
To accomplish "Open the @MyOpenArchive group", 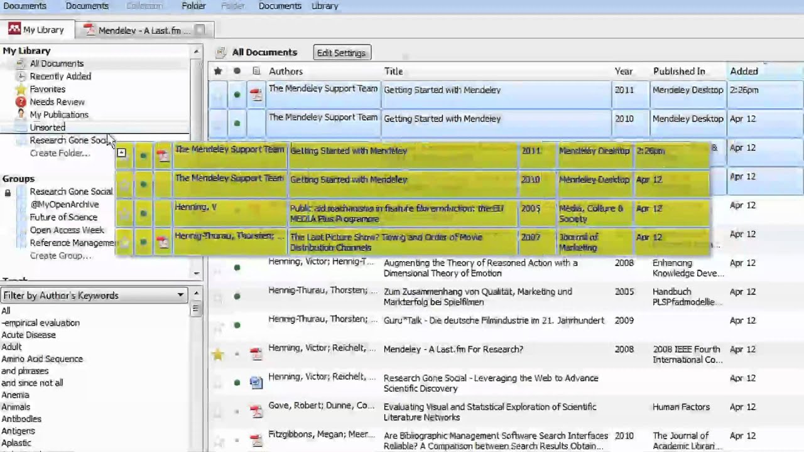I will click(x=64, y=204).
